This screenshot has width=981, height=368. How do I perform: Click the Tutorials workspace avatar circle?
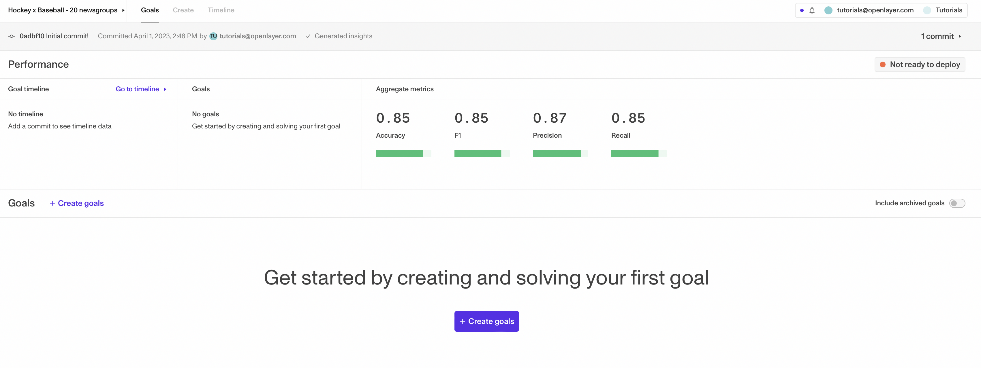927,11
